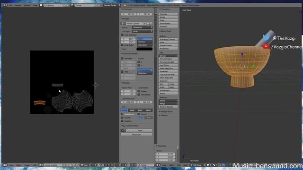Image resolution: width=303 pixels, height=170 pixels.
Task: Open the Extrude dropdown in Mesh Tools
Action: [x=169, y=56]
